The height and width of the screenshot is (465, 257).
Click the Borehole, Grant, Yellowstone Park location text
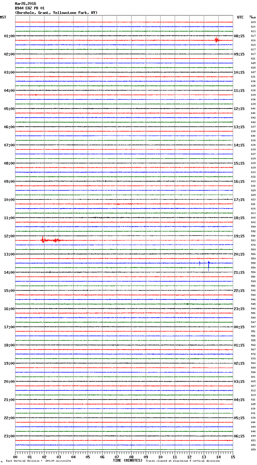click(56, 13)
